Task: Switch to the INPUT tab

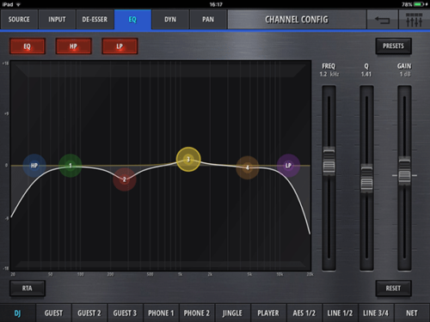Action: pyautogui.click(x=57, y=20)
